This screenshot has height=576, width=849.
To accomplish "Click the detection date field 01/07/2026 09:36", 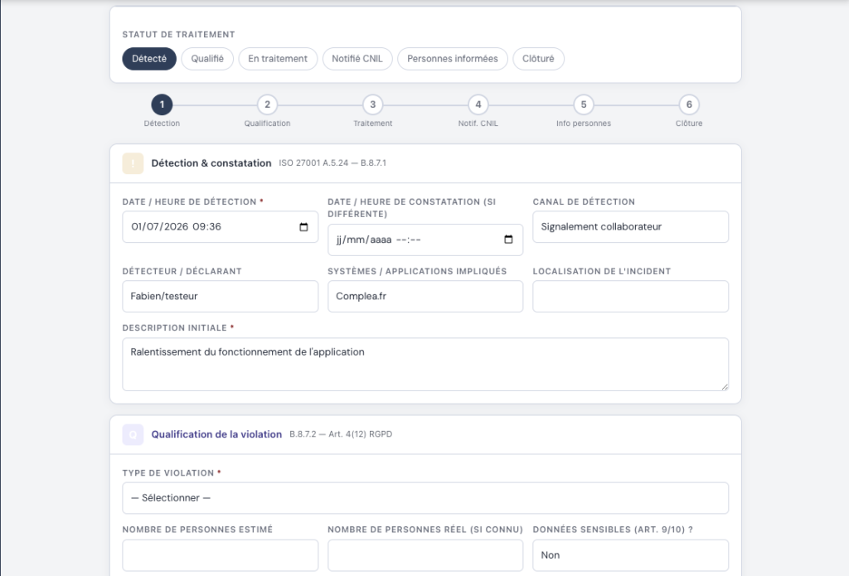I will tap(221, 227).
